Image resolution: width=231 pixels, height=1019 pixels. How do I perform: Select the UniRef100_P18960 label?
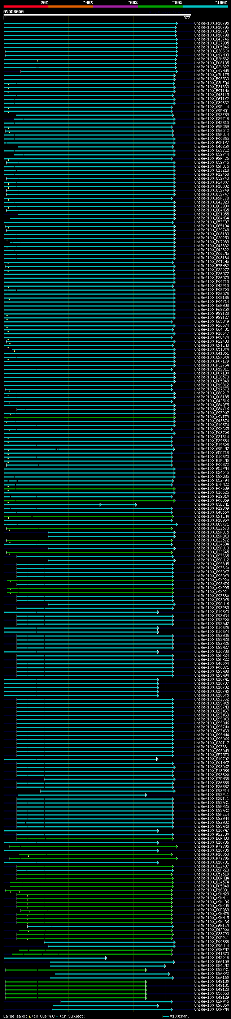click(x=212, y=521)
